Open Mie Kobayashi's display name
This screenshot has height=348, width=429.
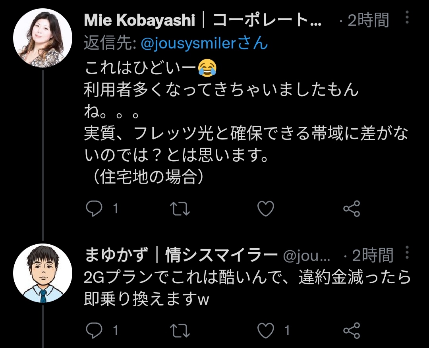203,20
